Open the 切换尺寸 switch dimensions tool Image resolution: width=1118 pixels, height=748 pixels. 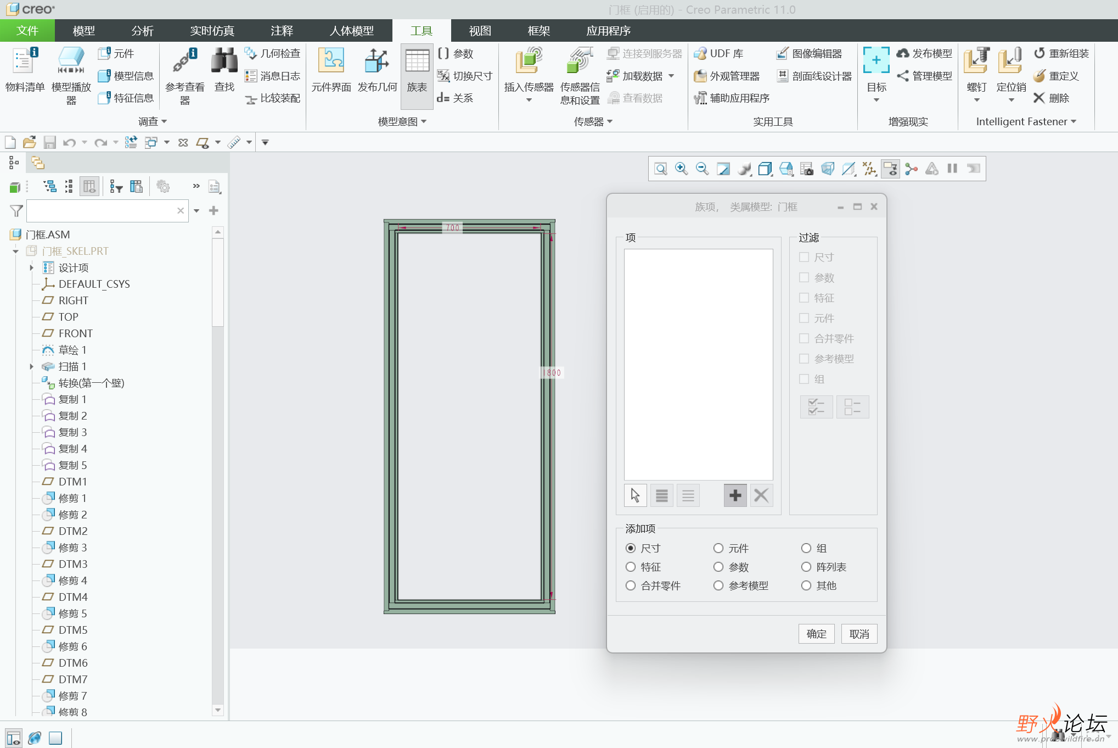tap(465, 76)
